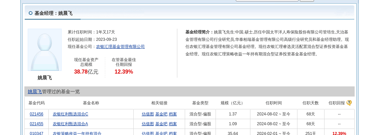Open 农银红利甄选混合C fund name link
The height and width of the screenshot is (135, 379).
[70, 114]
